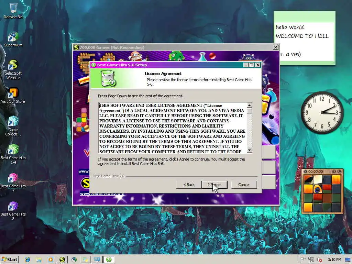Shuffle the picture puzzle gadget tiles
Screen dimensions: 352x264
coord(339,172)
